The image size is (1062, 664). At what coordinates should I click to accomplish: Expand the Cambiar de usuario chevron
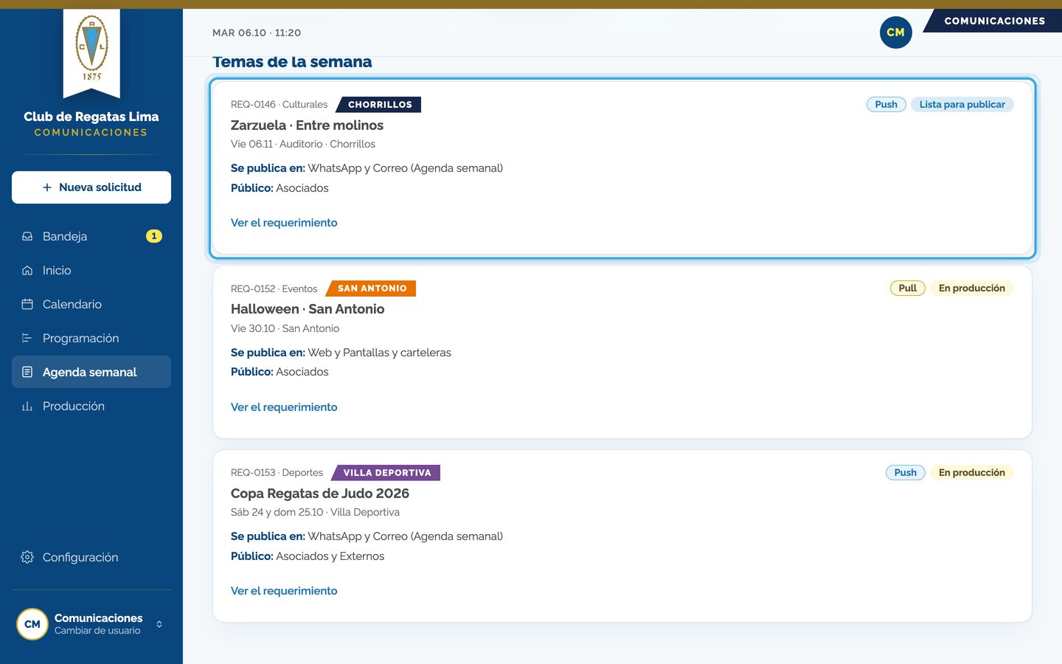[x=159, y=624]
